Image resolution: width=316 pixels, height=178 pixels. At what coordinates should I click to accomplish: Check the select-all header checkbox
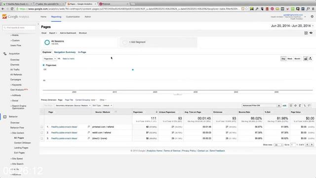42,112
